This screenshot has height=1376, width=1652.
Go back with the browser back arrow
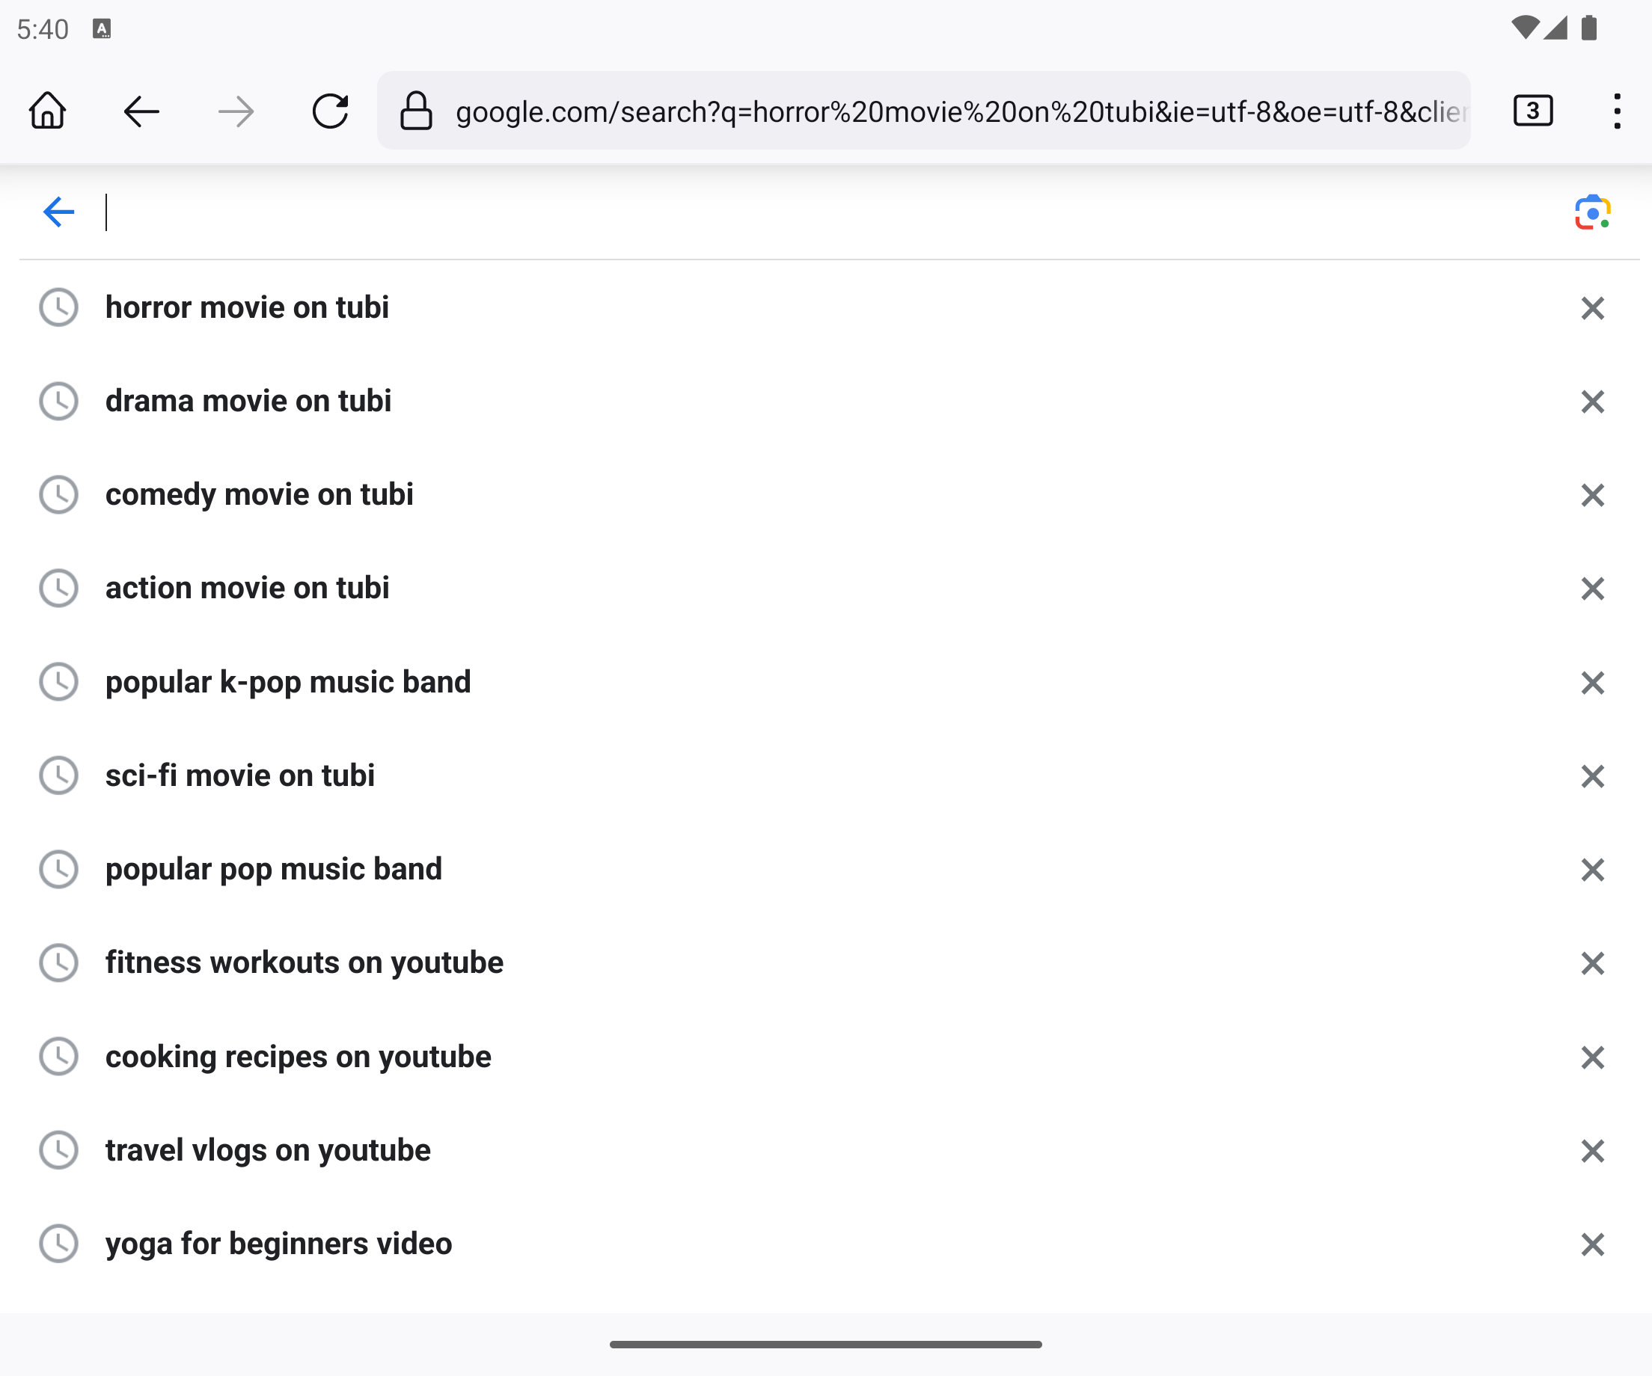tap(141, 111)
